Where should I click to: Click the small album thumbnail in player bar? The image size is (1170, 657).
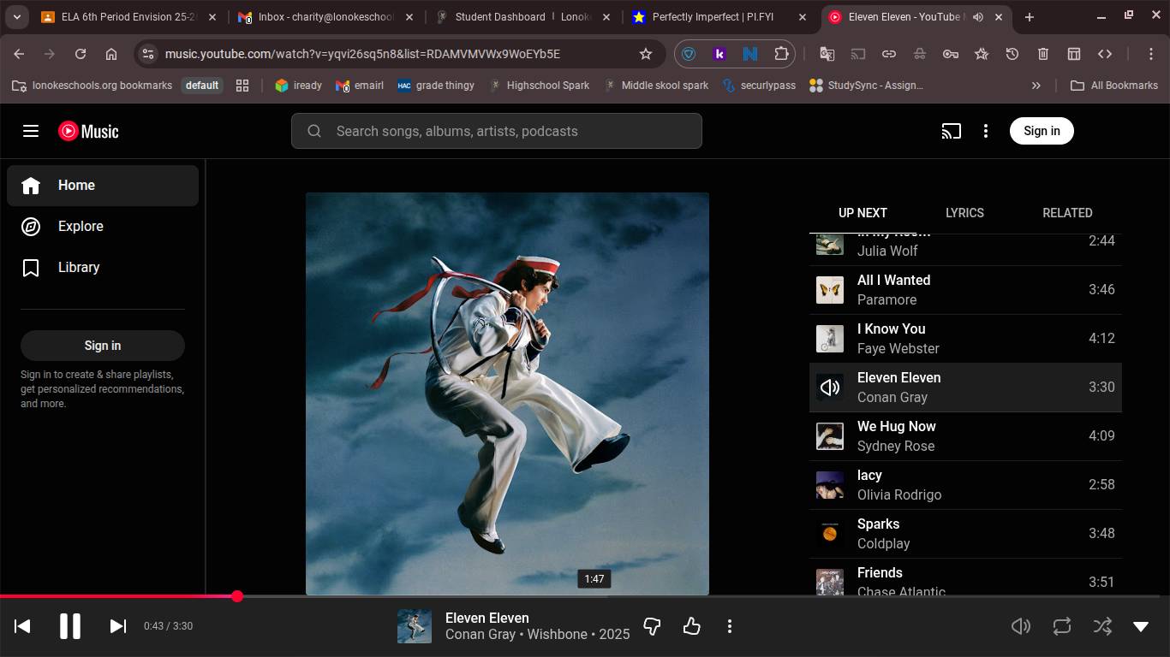coord(415,626)
